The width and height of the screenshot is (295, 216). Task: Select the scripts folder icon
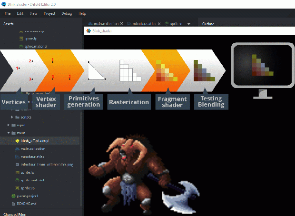[17, 117]
